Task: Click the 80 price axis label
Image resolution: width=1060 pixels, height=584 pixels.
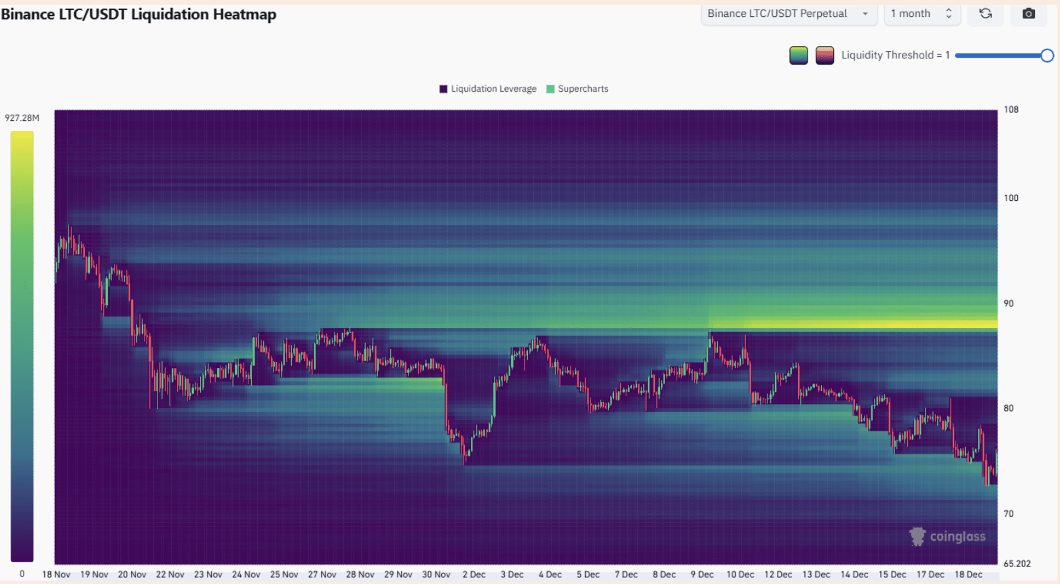Action: pos(1009,408)
